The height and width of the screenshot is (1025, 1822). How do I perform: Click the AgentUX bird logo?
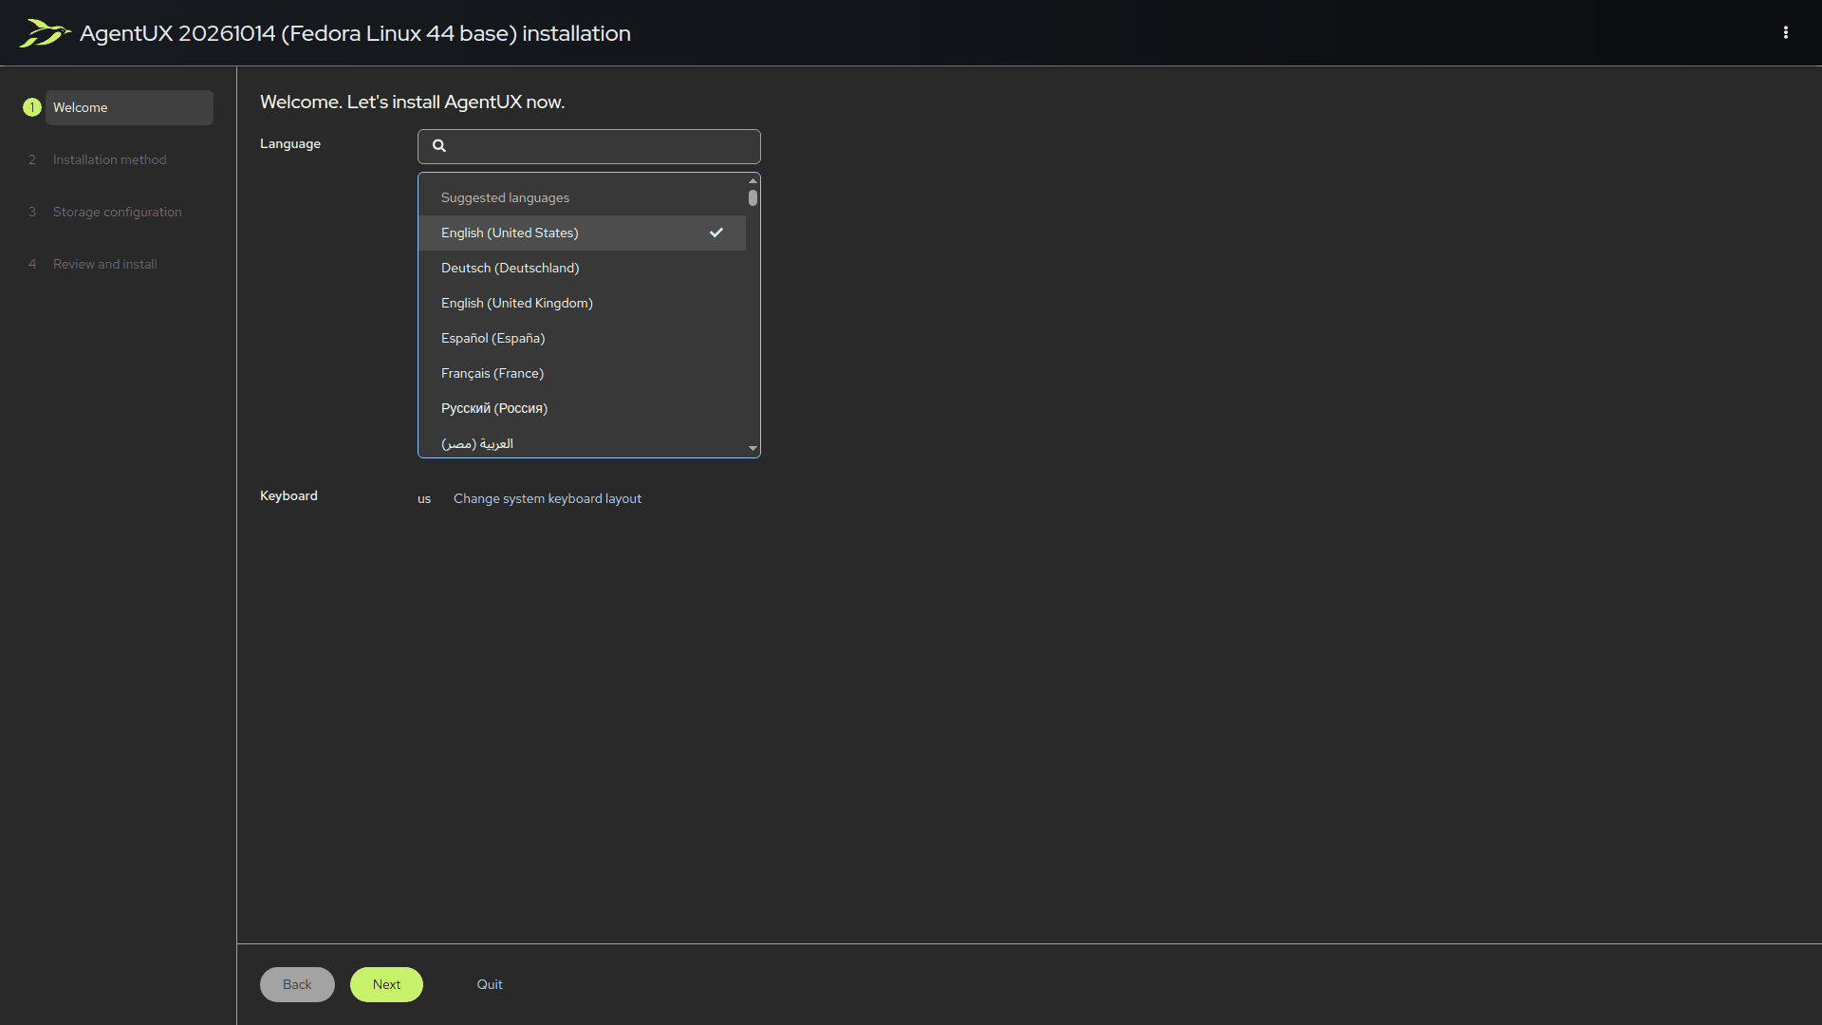click(44, 32)
